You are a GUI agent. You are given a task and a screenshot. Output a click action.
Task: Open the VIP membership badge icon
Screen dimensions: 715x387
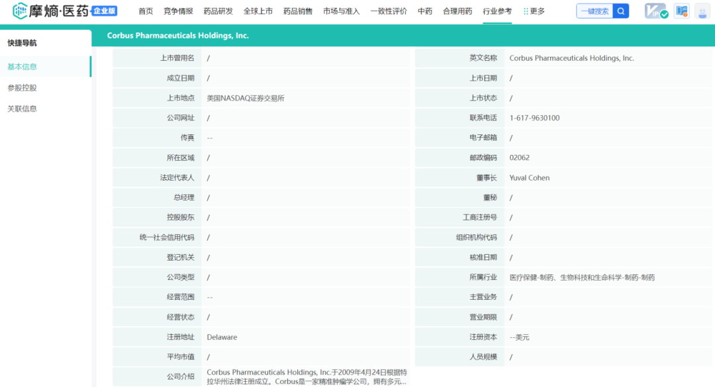tap(656, 11)
